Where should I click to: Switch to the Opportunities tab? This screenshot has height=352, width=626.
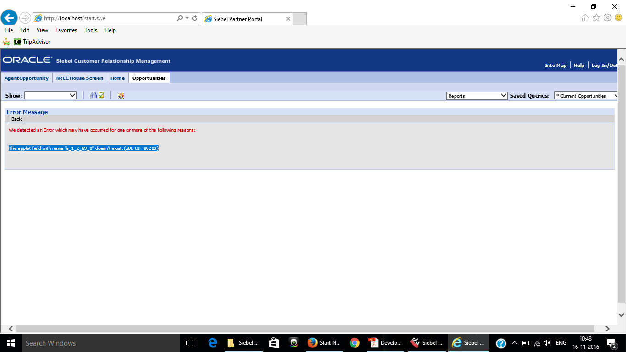point(149,78)
